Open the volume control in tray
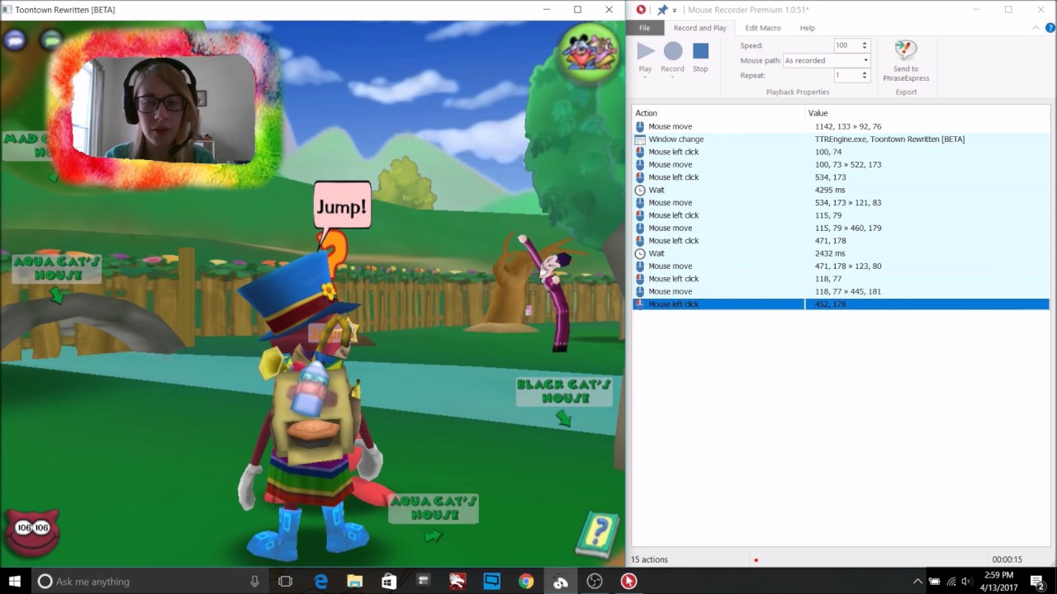Image resolution: width=1057 pixels, height=594 pixels. [966, 581]
